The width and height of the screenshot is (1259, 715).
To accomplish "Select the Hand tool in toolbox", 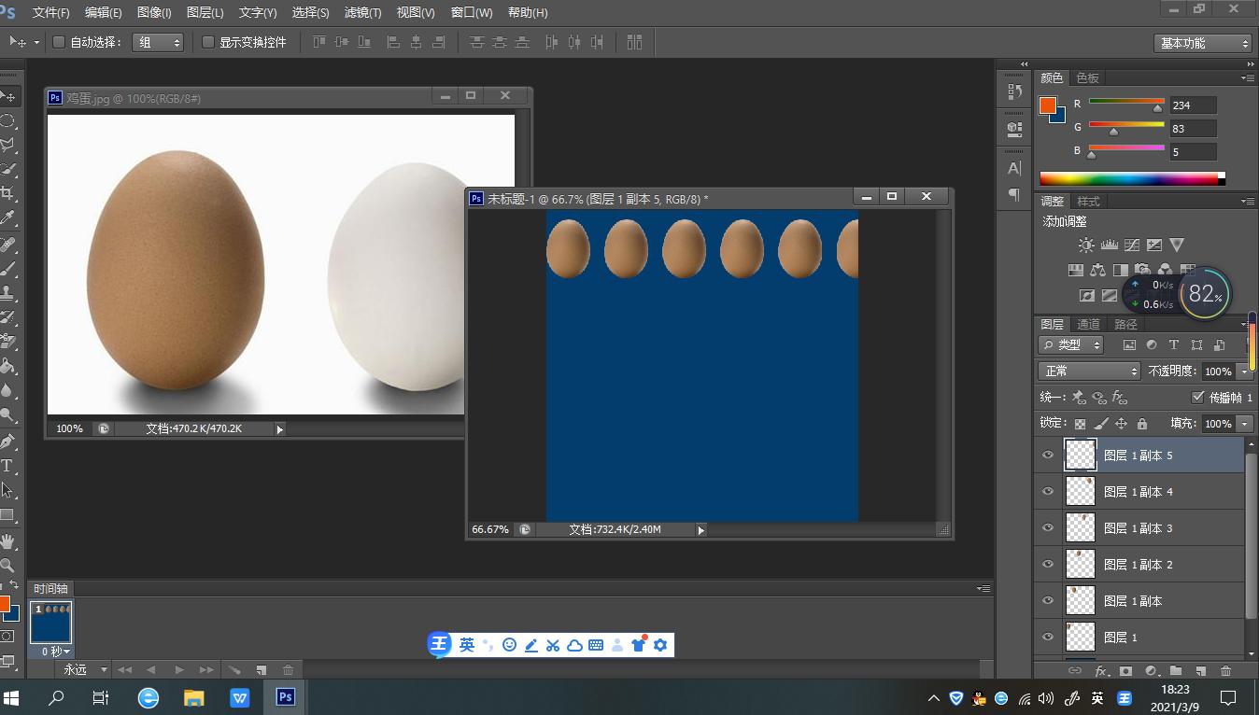I will pos(7,541).
